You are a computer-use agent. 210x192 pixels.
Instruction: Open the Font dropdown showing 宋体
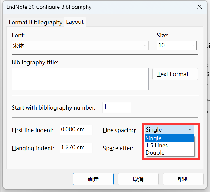[80, 45]
